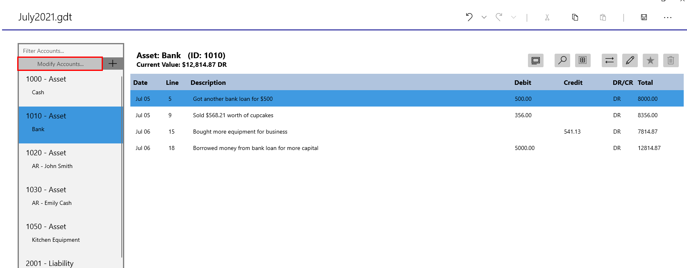This screenshot has width=687, height=268.
Task: Click the Redo arrow icon
Action: point(499,17)
